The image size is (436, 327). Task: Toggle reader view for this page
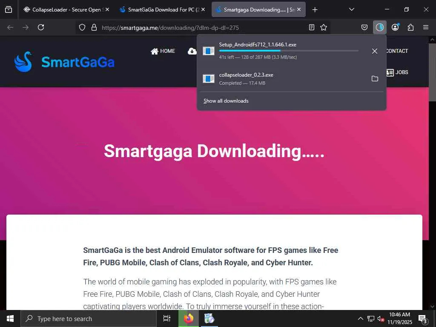pos(312,27)
